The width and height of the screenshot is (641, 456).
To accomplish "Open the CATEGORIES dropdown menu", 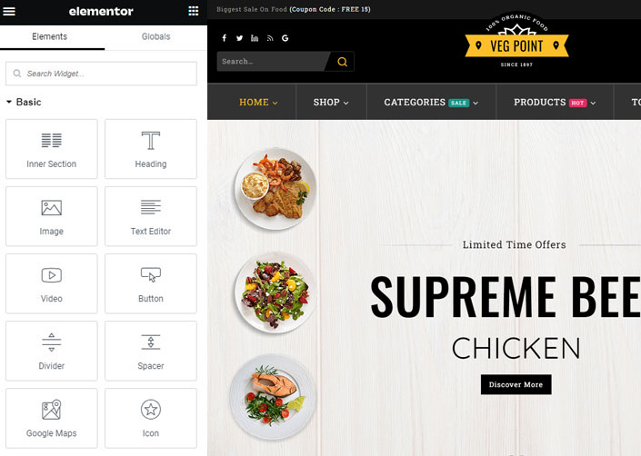I will pos(431,102).
